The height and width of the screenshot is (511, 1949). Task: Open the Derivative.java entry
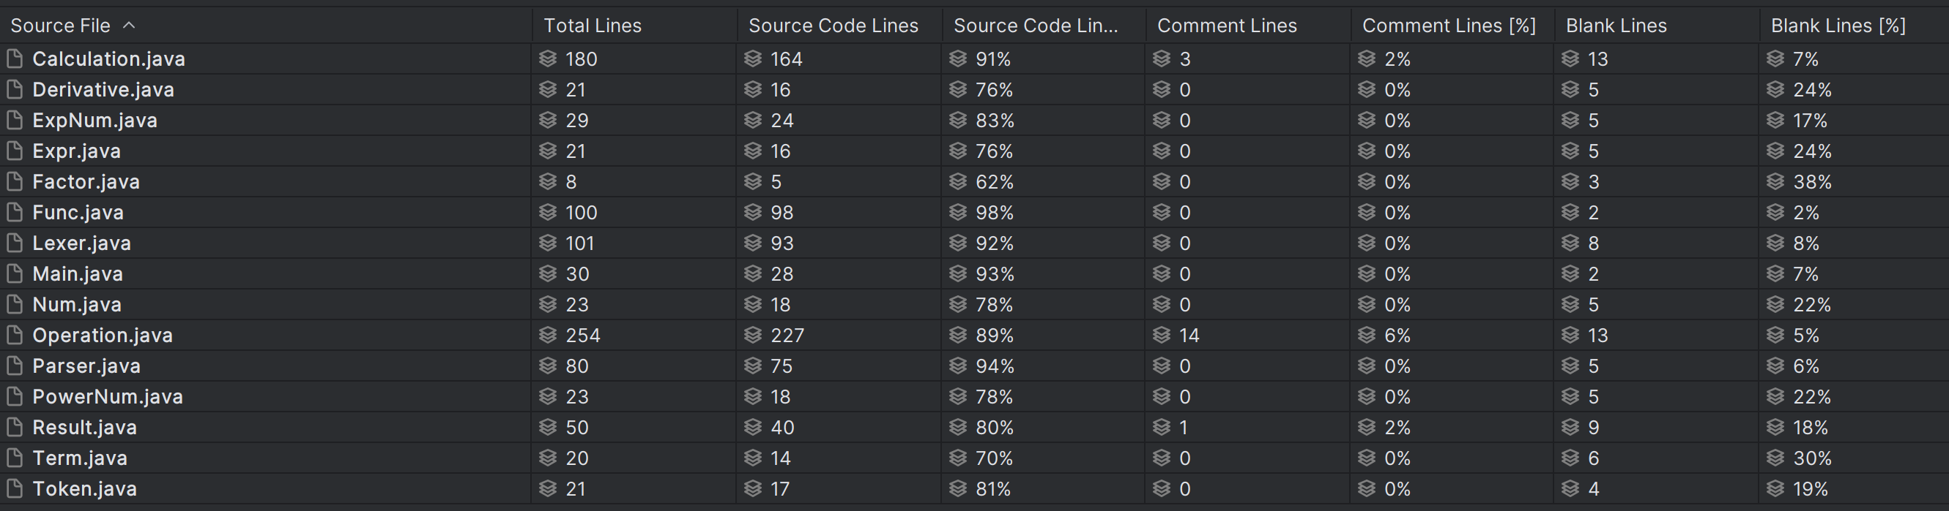(103, 90)
